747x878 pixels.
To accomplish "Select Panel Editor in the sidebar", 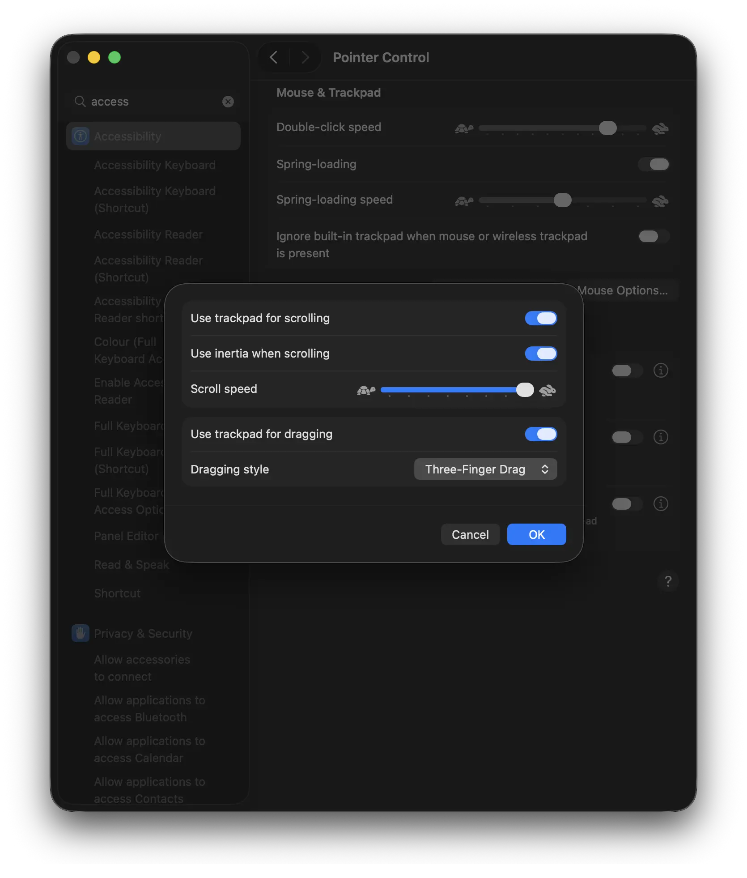I will 126,536.
